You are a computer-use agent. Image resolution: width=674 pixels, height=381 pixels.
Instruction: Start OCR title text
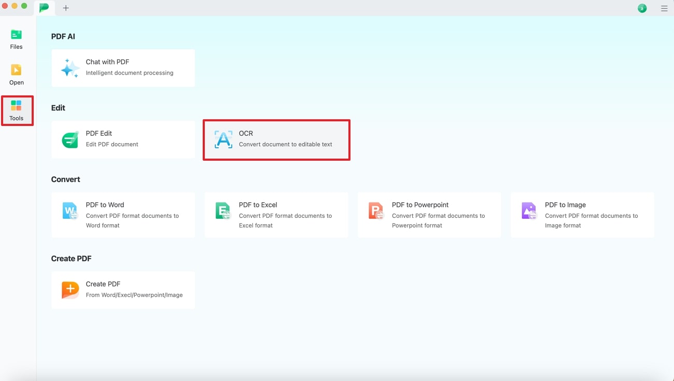(246, 133)
